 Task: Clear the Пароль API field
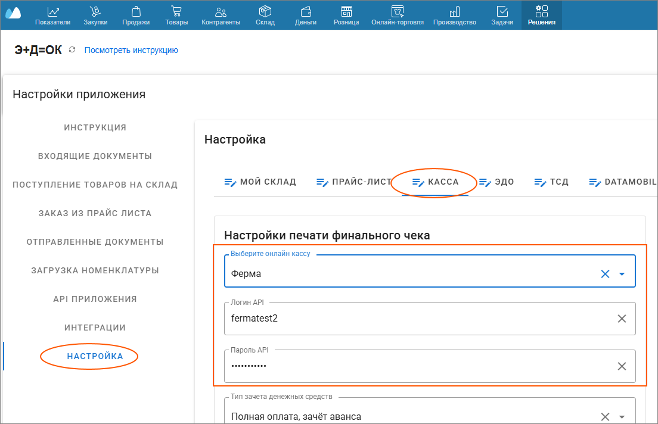(x=622, y=366)
